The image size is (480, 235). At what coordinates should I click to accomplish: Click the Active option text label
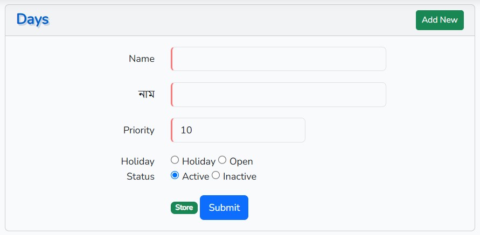(x=196, y=176)
